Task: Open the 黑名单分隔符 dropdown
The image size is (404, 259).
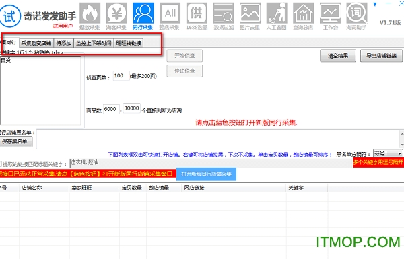Action: pos(388,153)
